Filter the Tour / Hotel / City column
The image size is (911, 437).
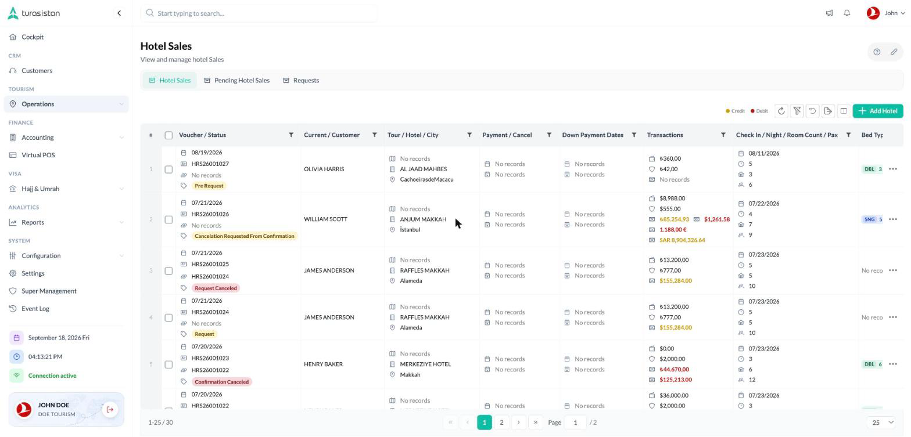point(469,135)
